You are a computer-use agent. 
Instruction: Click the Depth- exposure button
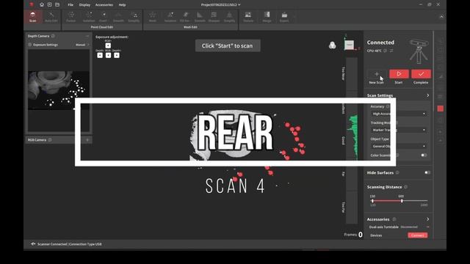(x=100, y=55)
